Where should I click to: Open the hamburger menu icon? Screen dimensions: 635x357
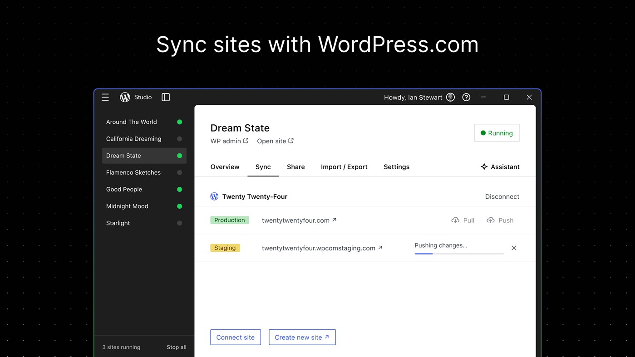pyautogui.click(x=105, y=97)
